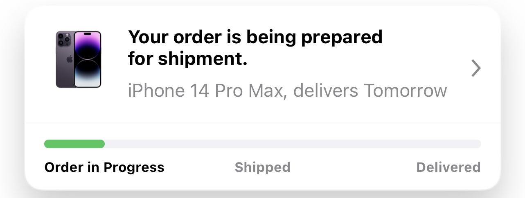This screenshot has height=198, width=525.
Task: Tap the word "Progress" in the stage label
Action: click(134, 167)
